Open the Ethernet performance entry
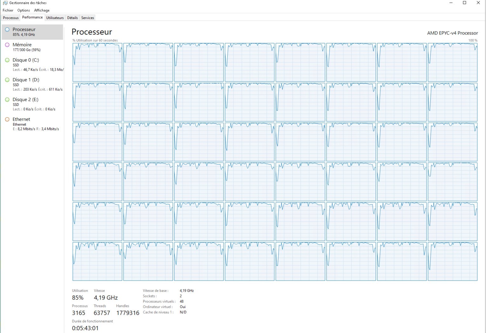Viewport: 486px width, 333px height. pyautogui.click(x=32, y=124)
